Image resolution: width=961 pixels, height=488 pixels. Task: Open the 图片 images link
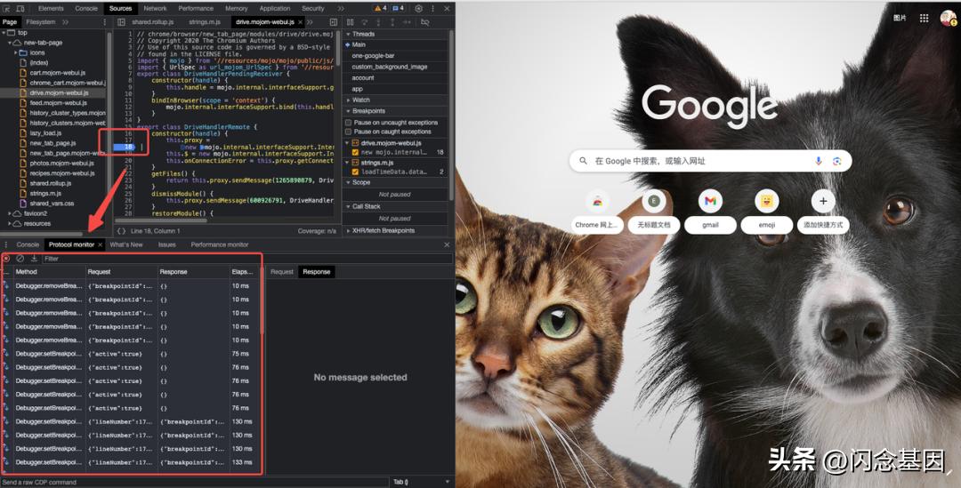[900, 18]
